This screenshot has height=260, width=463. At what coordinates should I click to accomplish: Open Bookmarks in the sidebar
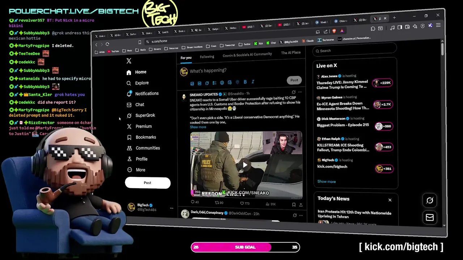pos(141,137)
